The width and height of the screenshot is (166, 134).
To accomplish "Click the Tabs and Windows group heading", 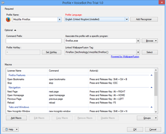I will (x=19, y=107).
